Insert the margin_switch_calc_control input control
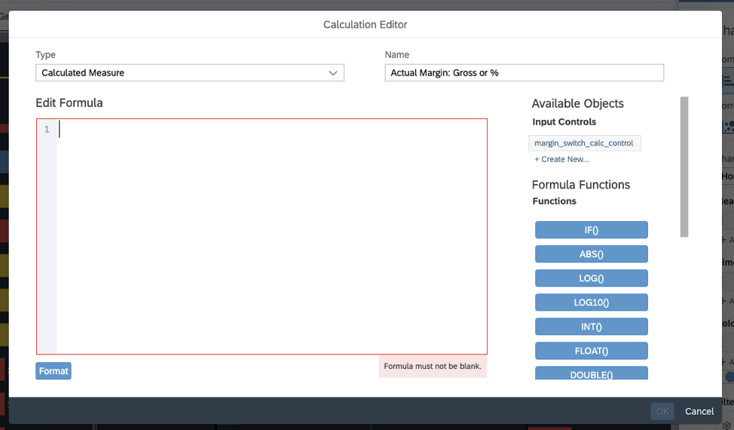The height and width of the screenshot is (430, 734). click(x=584, y=143)
